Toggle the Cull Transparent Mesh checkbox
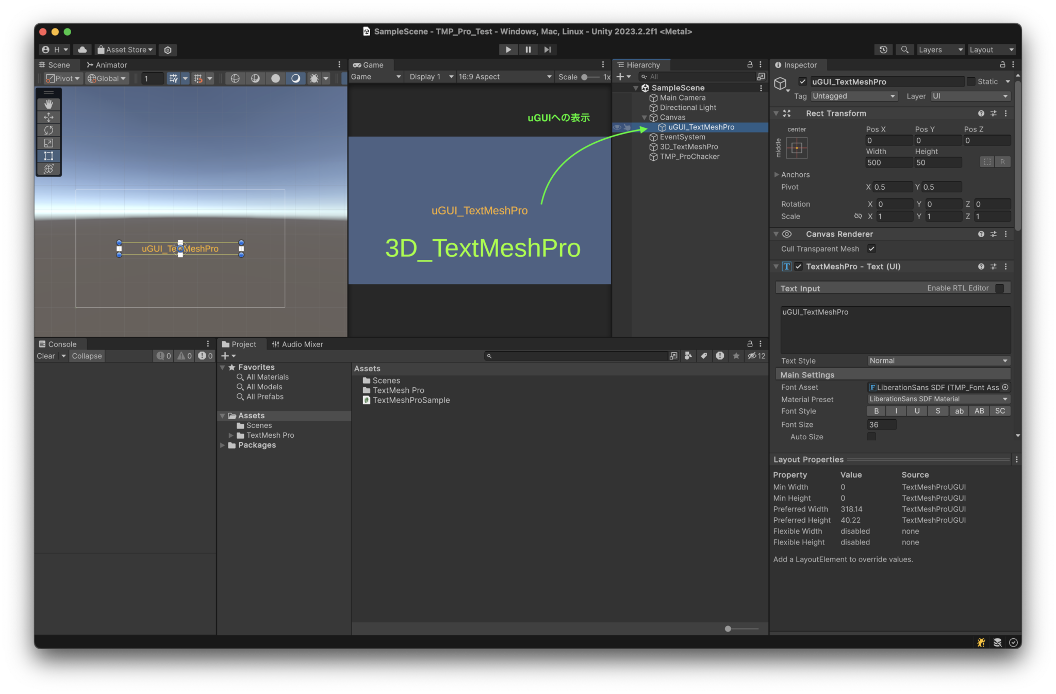The height and width of the screenshot is (694, 1056). pyautogui.click(x=871, y=249)
